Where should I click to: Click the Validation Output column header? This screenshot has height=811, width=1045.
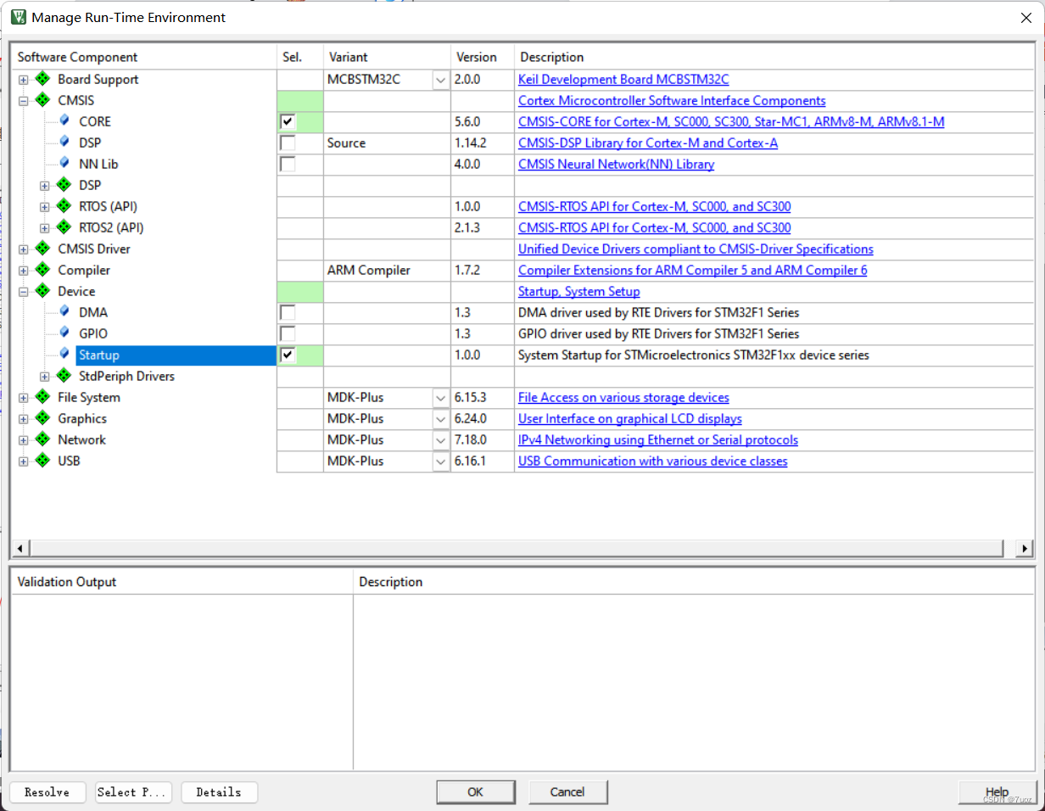point(182,582)
